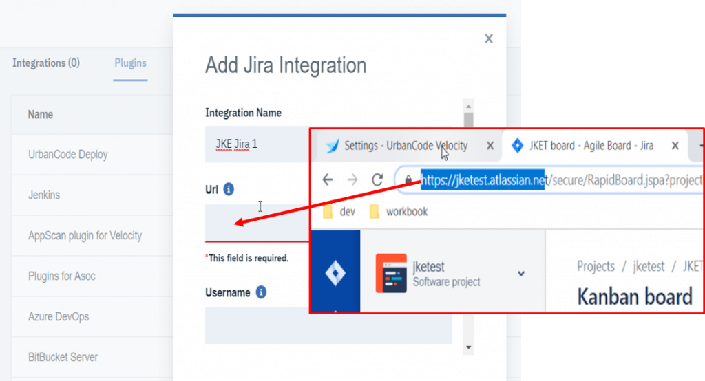
Task: Close the Add Jira Integration dialog
Action: point(489,39)
